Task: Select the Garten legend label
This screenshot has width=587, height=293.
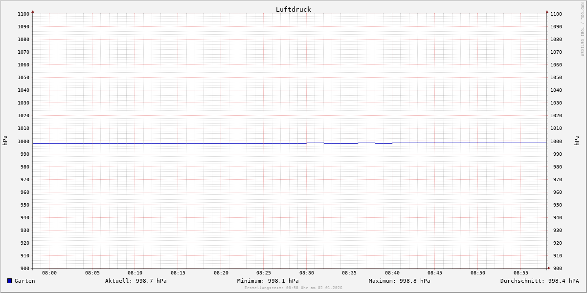Action: click(x=24, y=281)
